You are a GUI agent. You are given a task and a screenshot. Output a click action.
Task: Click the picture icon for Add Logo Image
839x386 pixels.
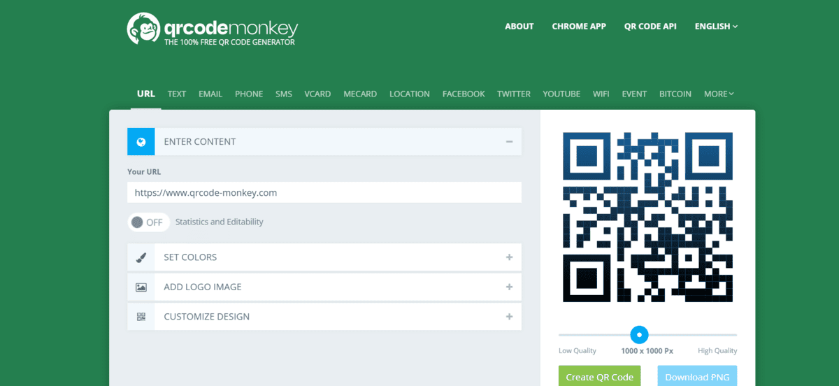(x=141, y=287)
